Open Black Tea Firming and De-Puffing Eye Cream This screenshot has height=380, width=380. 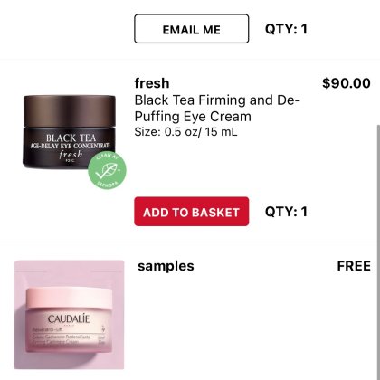coord(217,109)
